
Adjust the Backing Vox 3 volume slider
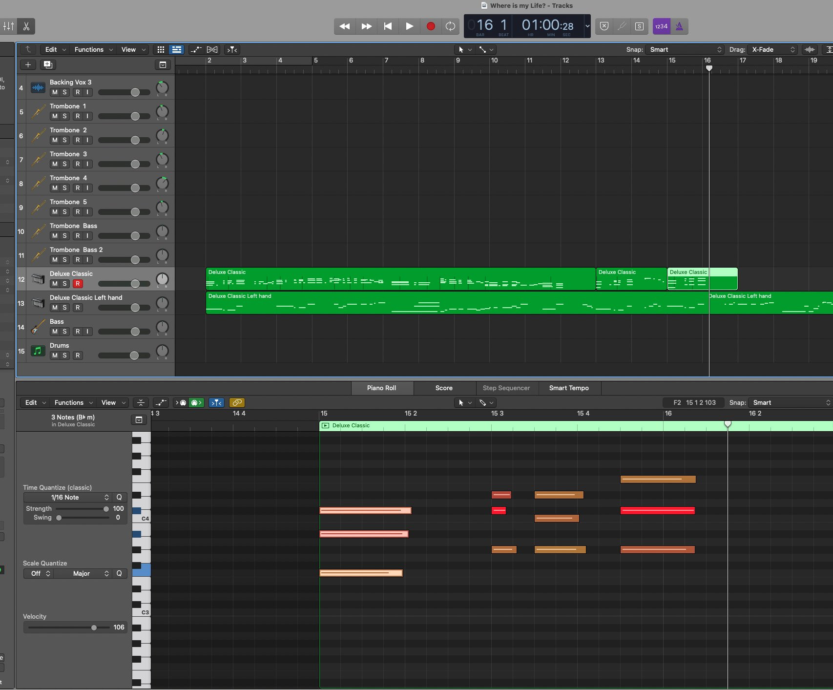coord(135,92)
